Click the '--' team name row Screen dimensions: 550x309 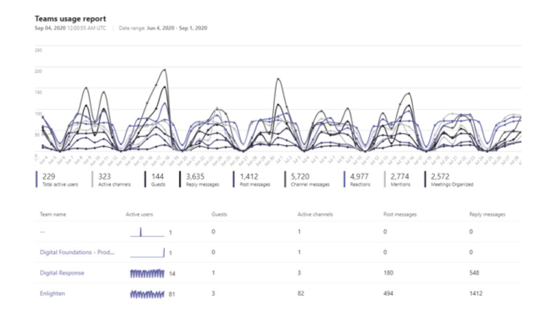[43, 232]
